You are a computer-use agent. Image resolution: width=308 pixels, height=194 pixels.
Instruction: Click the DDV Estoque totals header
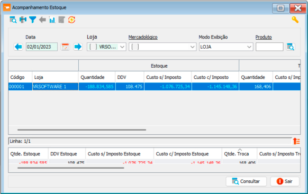[67, 154]
